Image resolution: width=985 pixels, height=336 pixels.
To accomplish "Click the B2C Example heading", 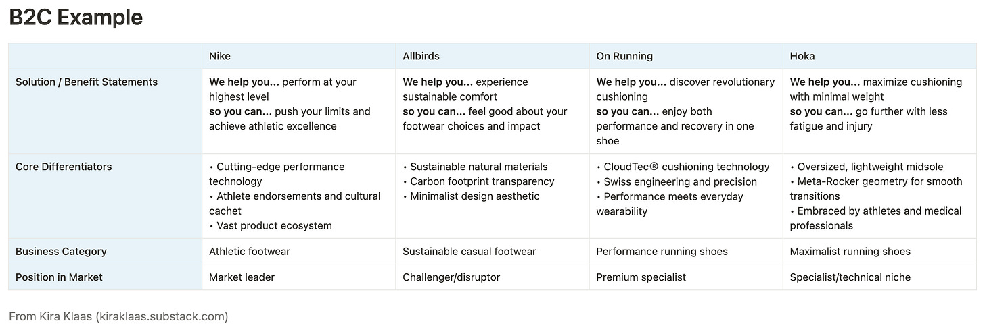I will coord(76,18).
